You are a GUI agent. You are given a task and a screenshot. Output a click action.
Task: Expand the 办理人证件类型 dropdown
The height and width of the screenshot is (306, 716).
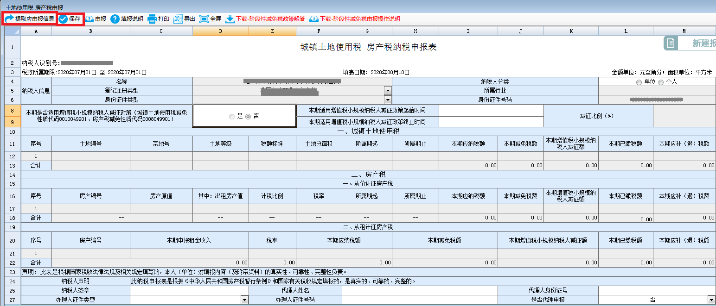coord(244,300)
